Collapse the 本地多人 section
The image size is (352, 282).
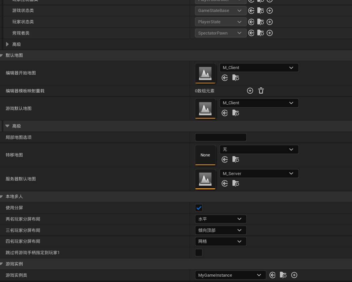coord(2,196)
